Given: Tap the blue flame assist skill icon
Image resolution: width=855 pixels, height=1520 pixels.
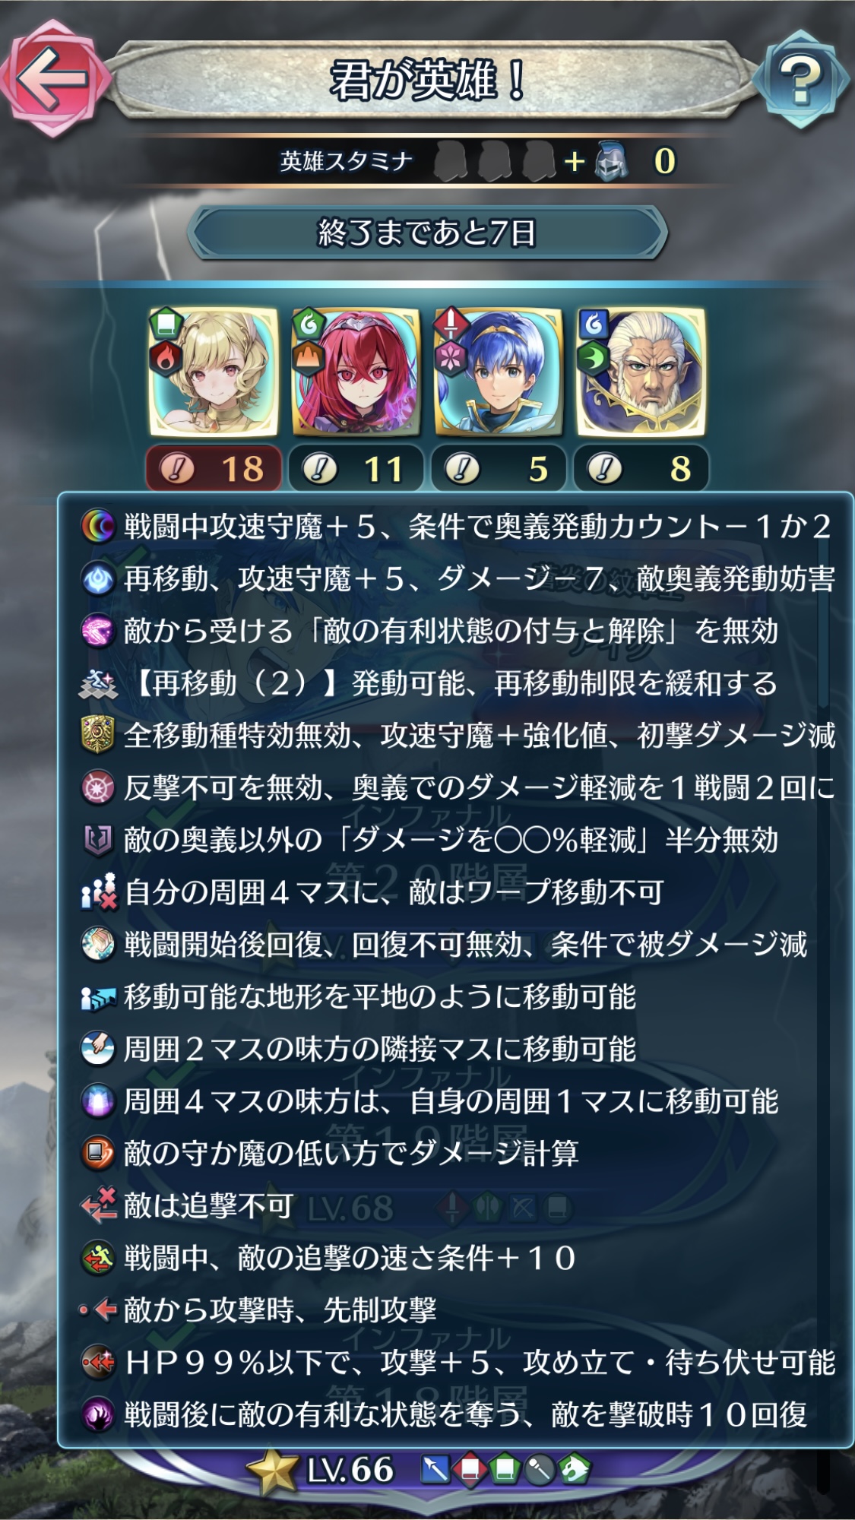Looking at the screenshot, I should pyautogui.click(x=98, y=579).
